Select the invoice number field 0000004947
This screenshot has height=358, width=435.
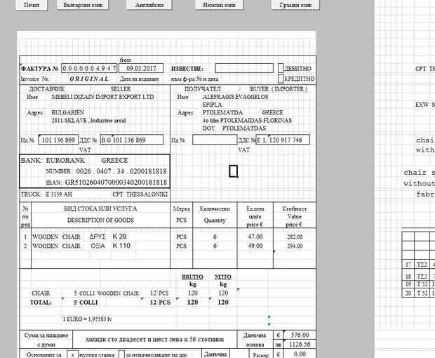pos(89,69)
